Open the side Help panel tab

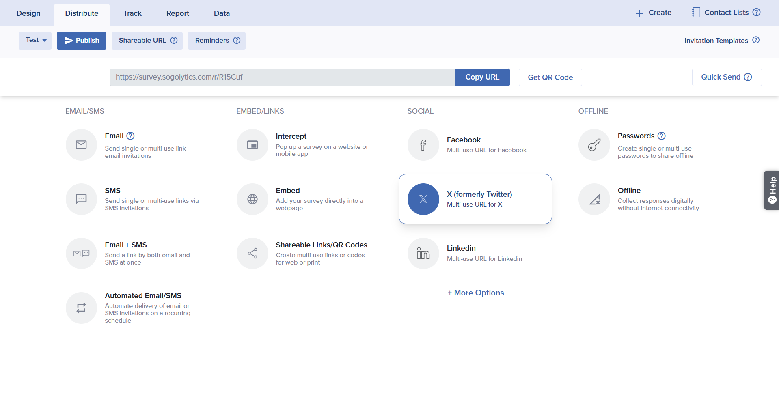772,190
